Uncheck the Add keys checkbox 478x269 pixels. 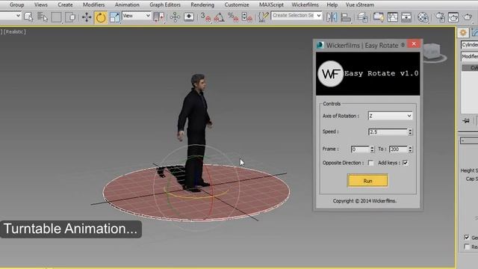(406, 163)
